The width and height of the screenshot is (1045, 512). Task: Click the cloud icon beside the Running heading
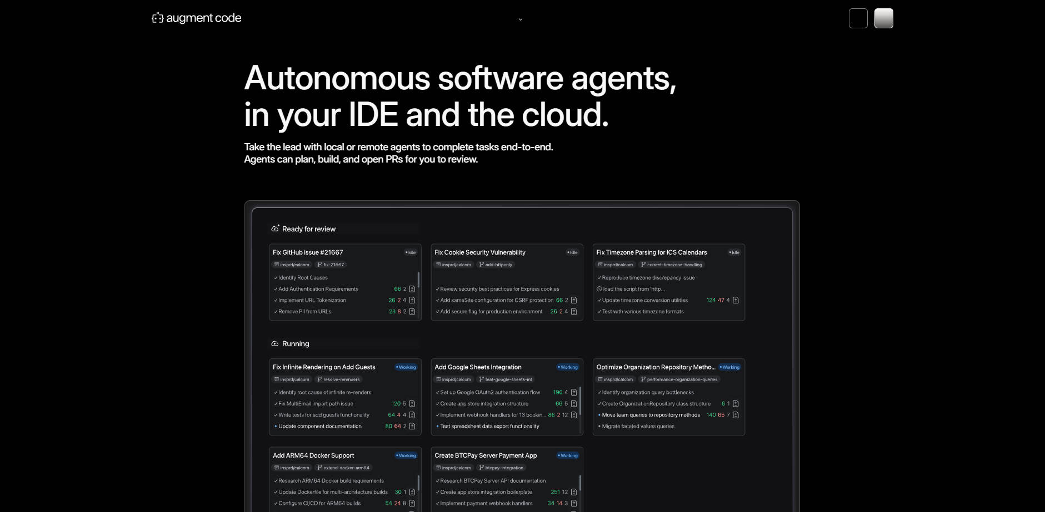pyautogui.click(x=274, y=343)
